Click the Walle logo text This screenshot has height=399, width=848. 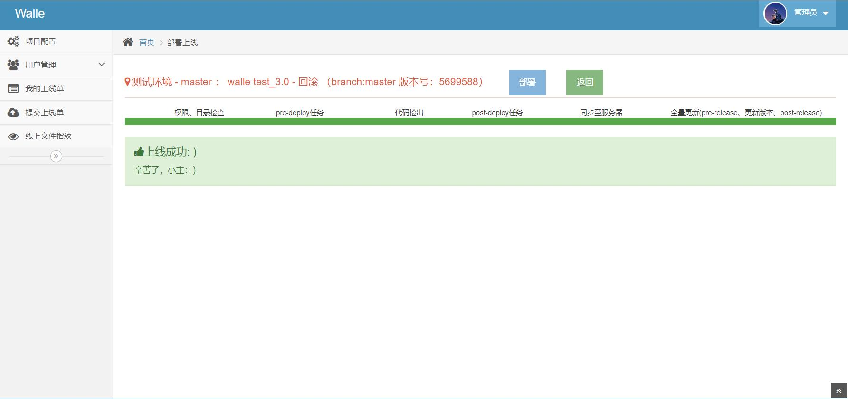tap(30, 13)
